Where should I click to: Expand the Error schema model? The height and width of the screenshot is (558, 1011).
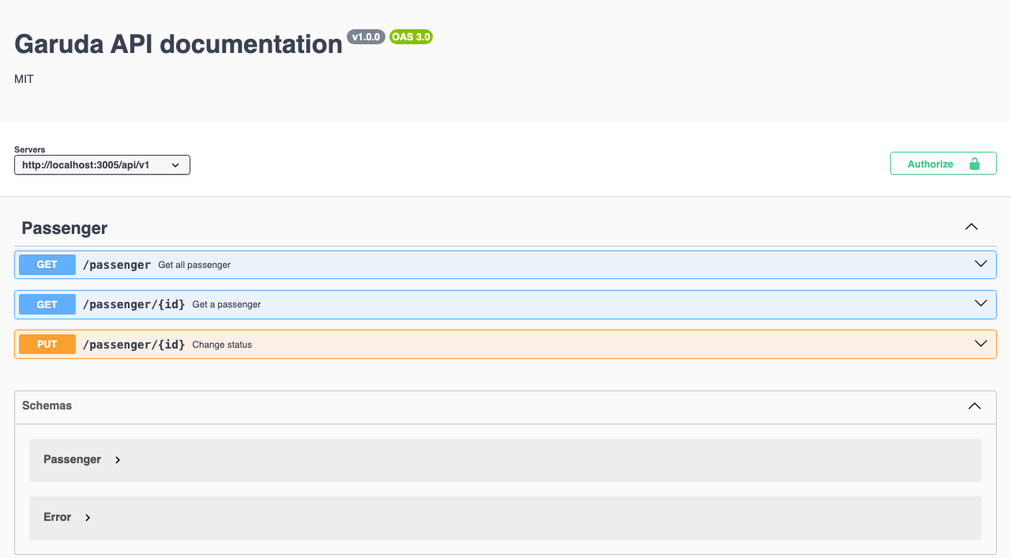tap(88, 518)
